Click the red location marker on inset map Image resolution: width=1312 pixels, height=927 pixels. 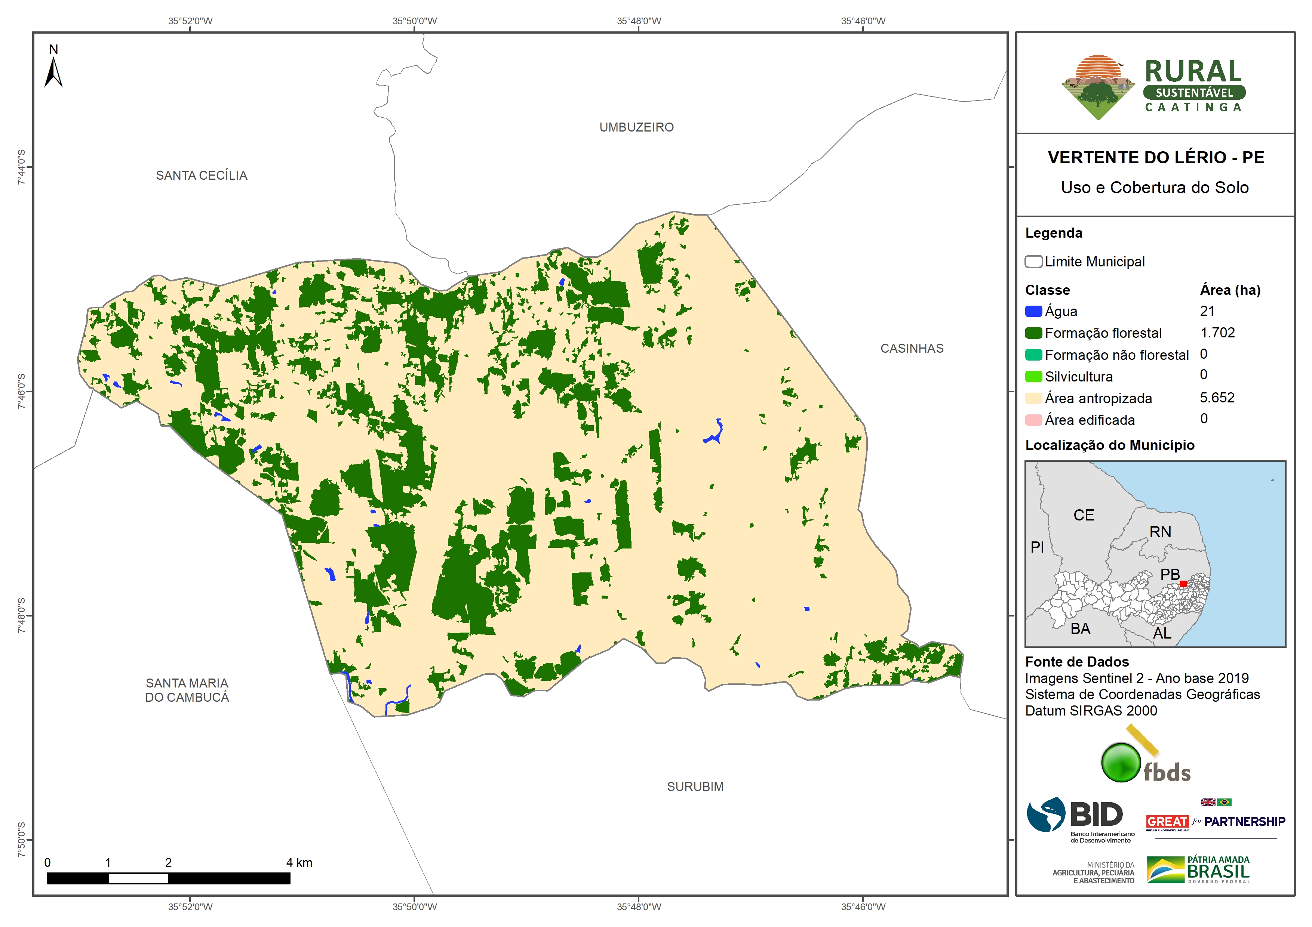(1183, 584)
